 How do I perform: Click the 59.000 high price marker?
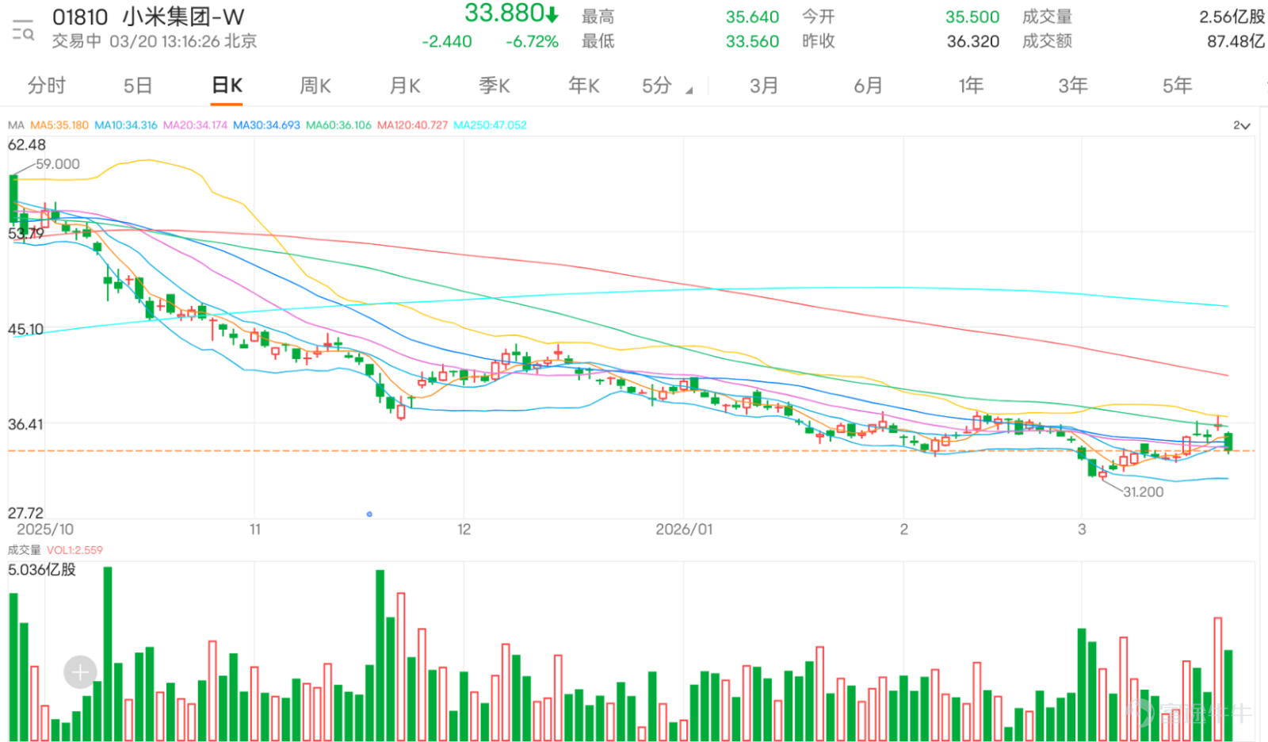point(58,164)
